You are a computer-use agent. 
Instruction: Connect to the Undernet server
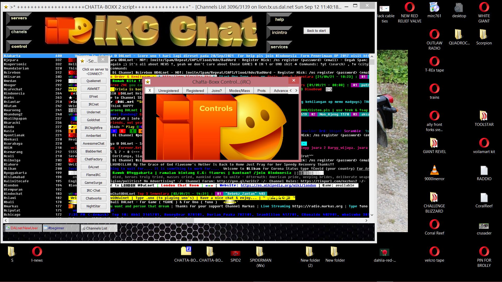tap(94, 112)
